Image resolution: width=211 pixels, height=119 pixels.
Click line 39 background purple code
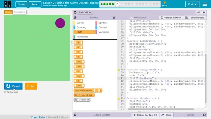pyautogui.click(x=145, y=73)
